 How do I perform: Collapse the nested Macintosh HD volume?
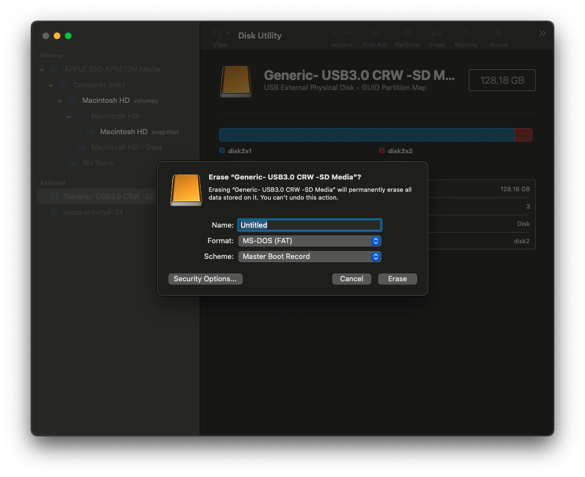(69, 116)
